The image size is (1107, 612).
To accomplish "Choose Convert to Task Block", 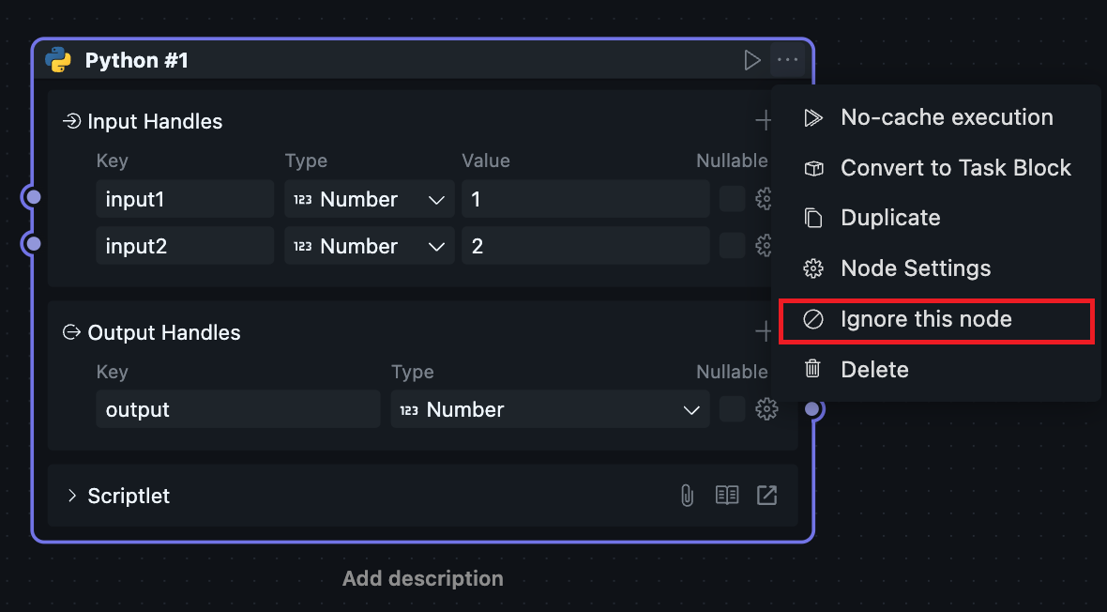I will click(955, 168).
